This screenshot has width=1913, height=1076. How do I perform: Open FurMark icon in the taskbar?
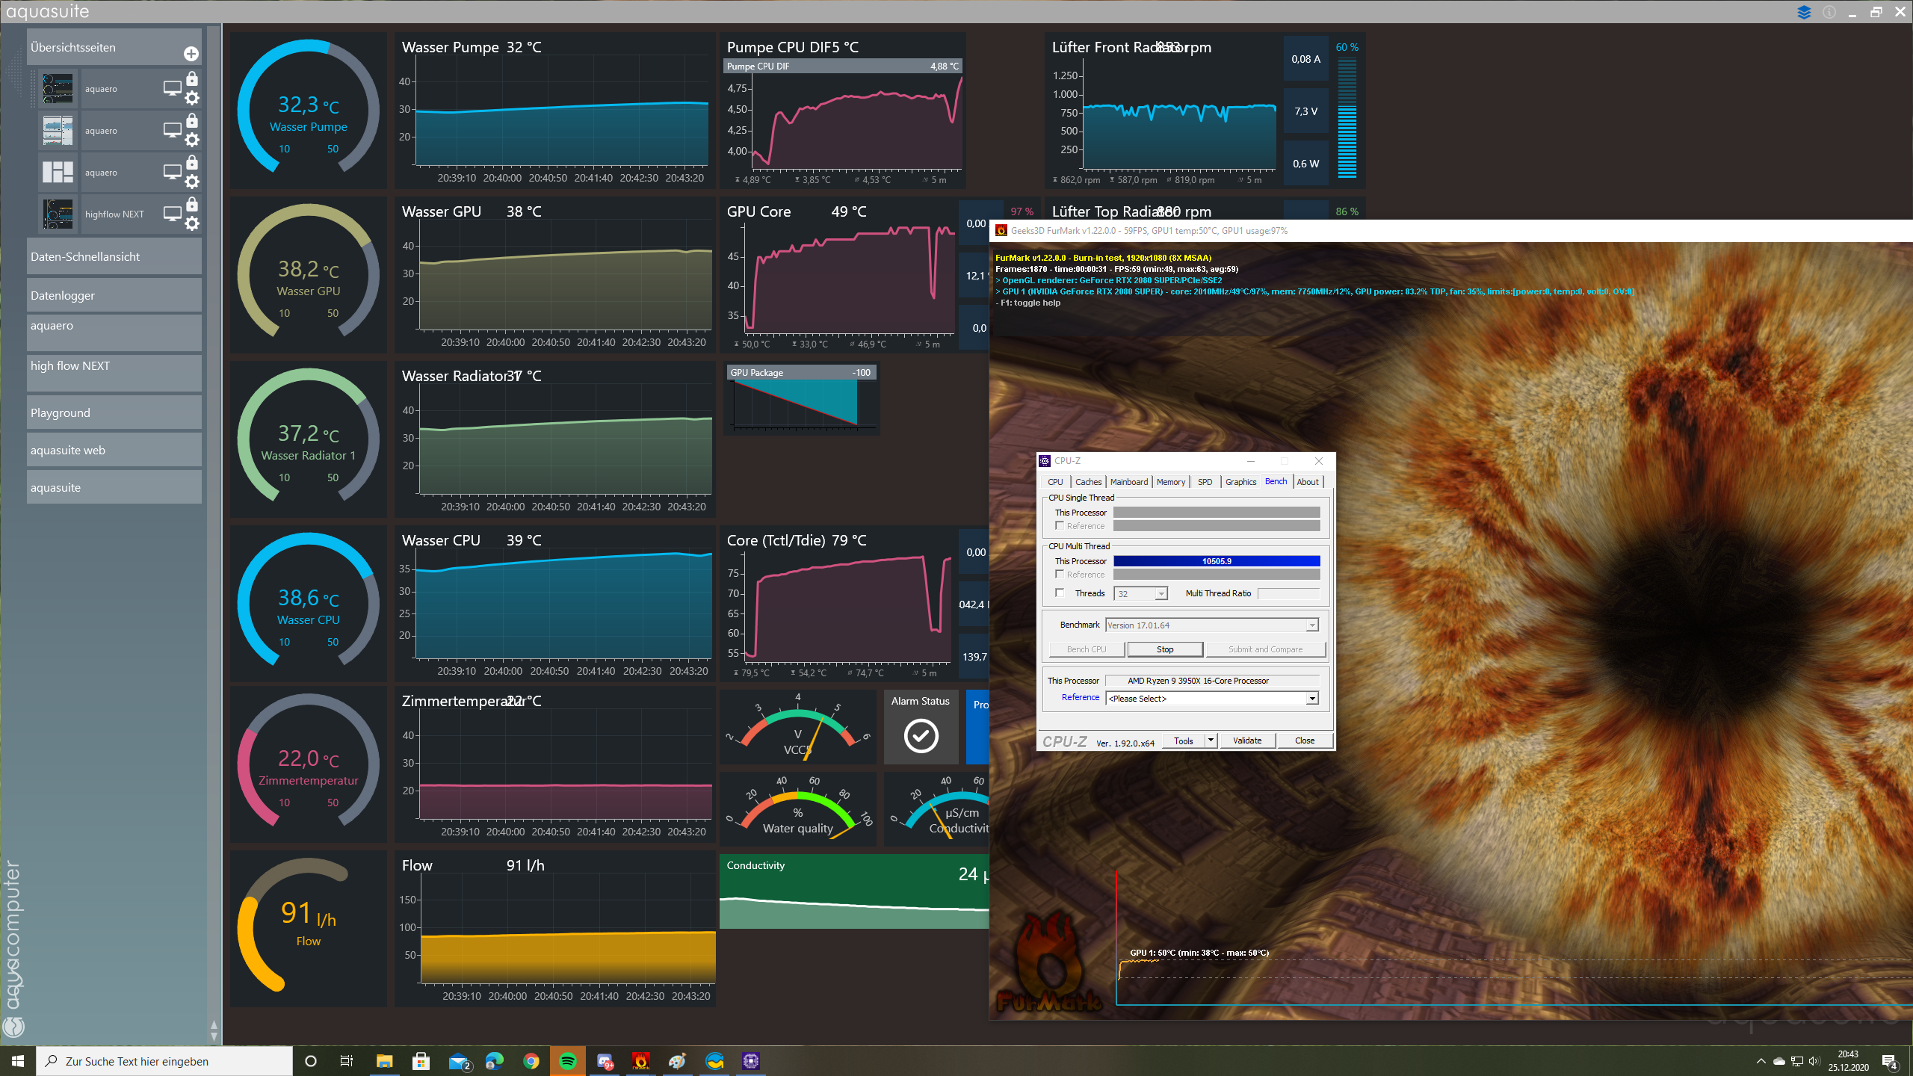(x=640, y=1061)
